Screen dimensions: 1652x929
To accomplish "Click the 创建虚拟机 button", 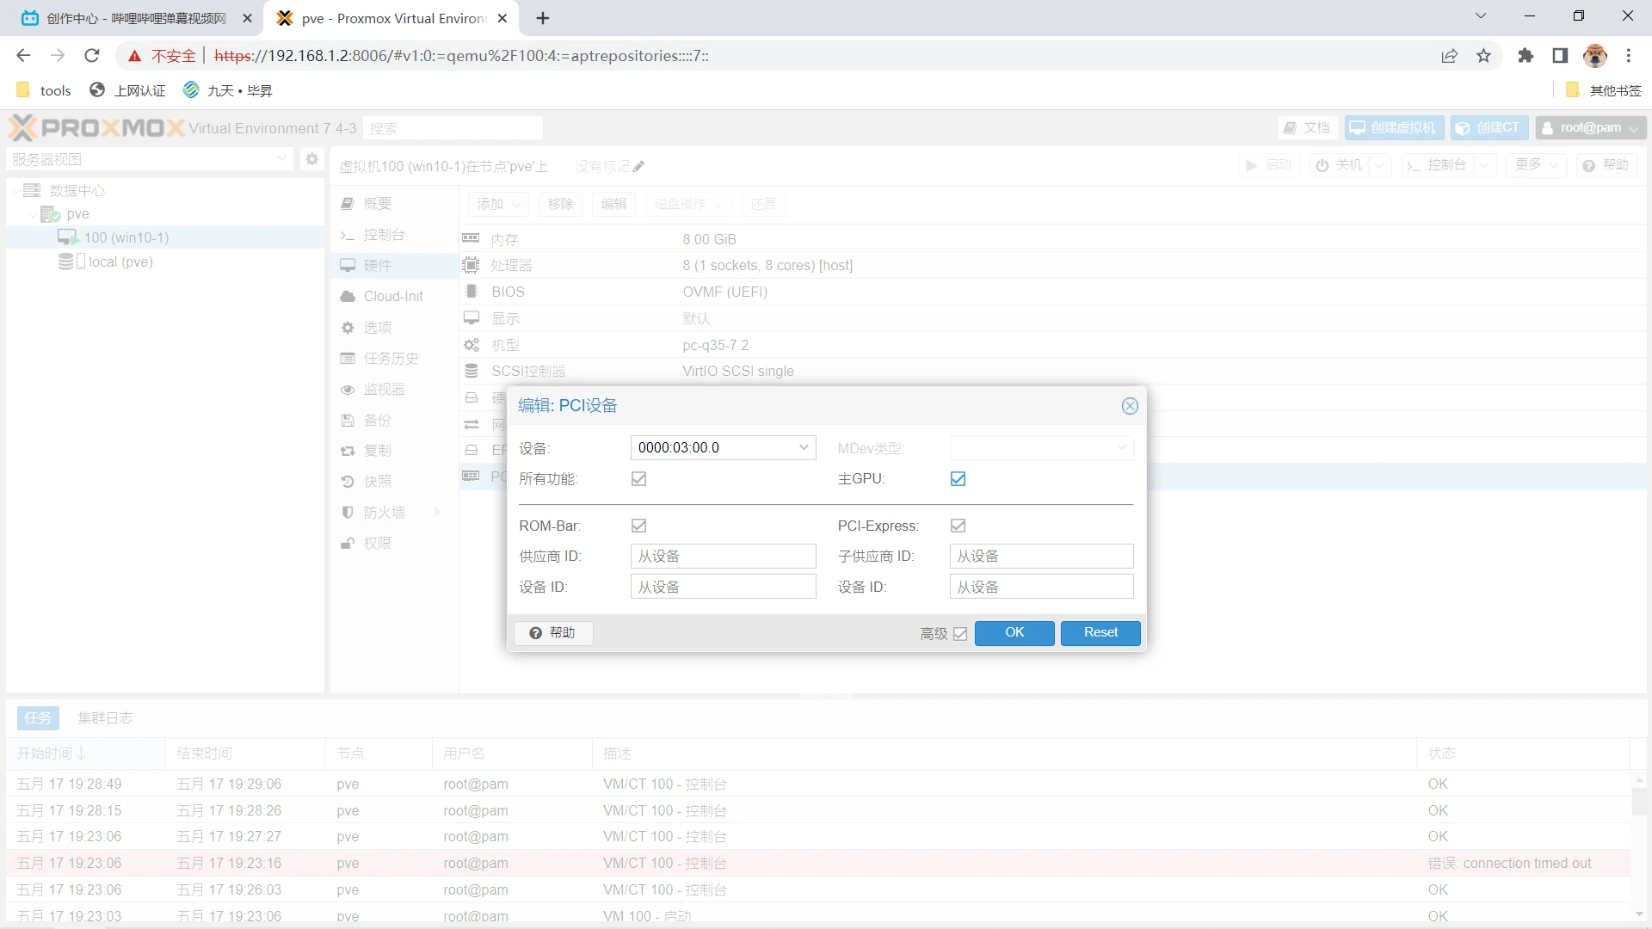I will pos(1394,128).
